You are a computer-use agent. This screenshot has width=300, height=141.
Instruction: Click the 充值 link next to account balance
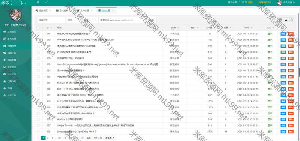250,3
